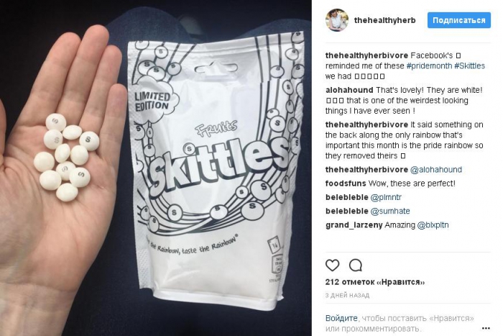Open the @blxpltn mention

pyautogui.click(x=433, y=225)
